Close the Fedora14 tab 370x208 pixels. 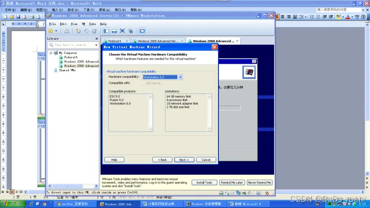click(127, 41)
